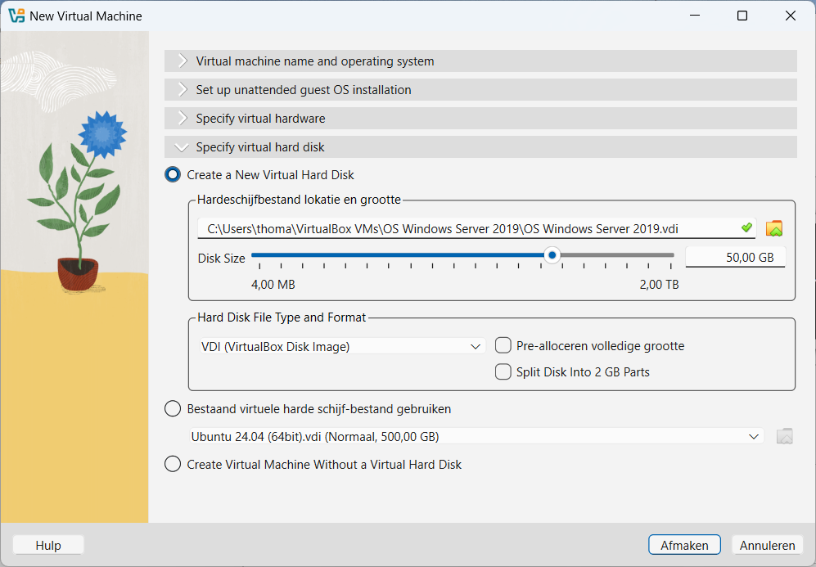
Task: Select Bestaand virtuele harde schijf-bestand gebruiken option
Action: 173,408
